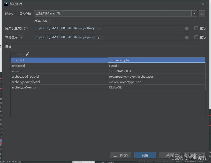Click the IntelliJ IDEA logo in title bar

[x=6, y=4]
